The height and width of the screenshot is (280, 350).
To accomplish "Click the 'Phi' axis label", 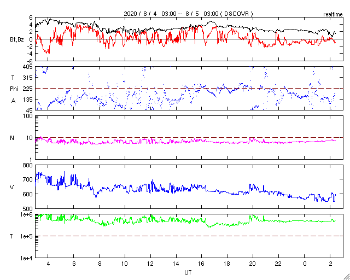I will tap(14, 89).
